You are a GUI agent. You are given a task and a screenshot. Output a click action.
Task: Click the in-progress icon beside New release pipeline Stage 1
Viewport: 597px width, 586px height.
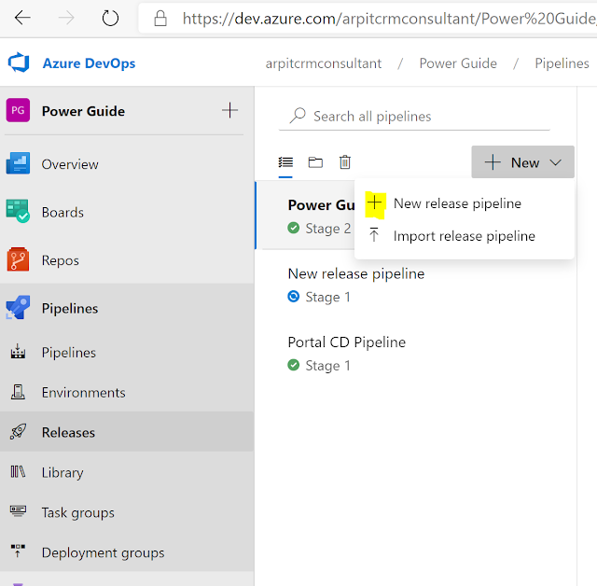294,296
